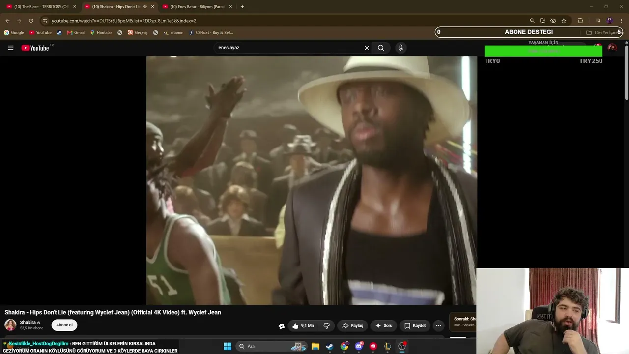Go back in browser history

click(x=7, y=21)
